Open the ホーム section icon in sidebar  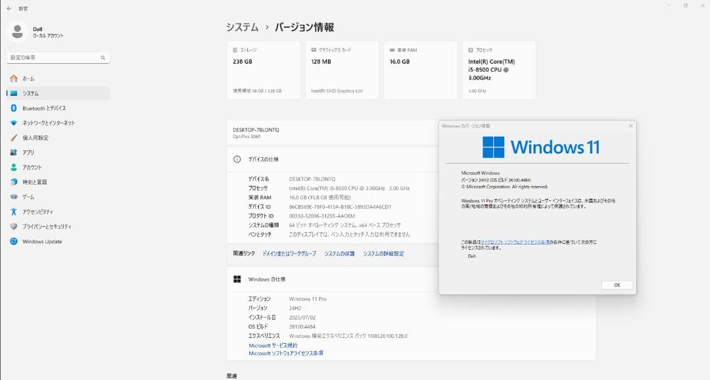coord(14,78)
